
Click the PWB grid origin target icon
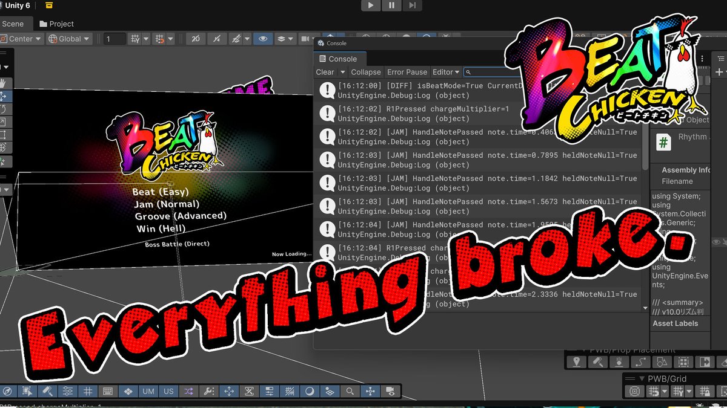pos(634,392)
